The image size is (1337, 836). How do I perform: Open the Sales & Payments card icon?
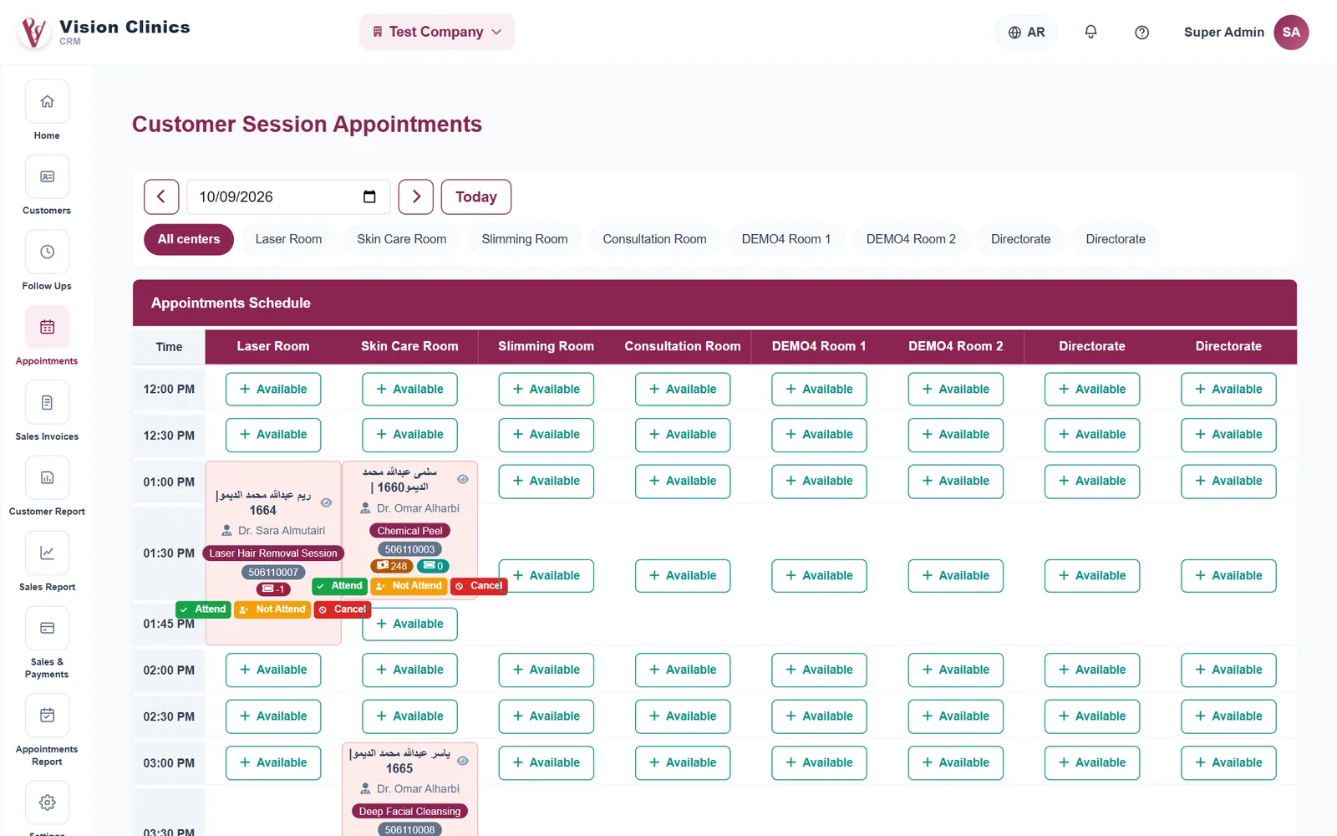click(47, 629)
